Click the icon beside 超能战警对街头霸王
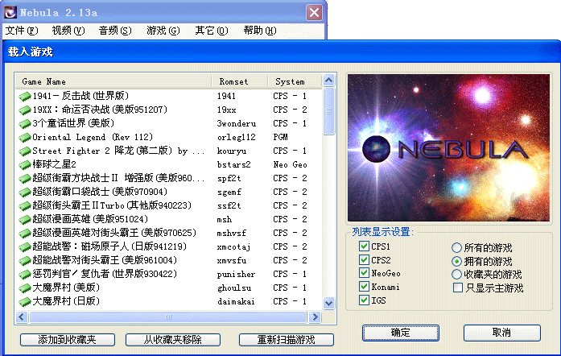The width and height of the screenshot is (561, 356). coord(25,260)
